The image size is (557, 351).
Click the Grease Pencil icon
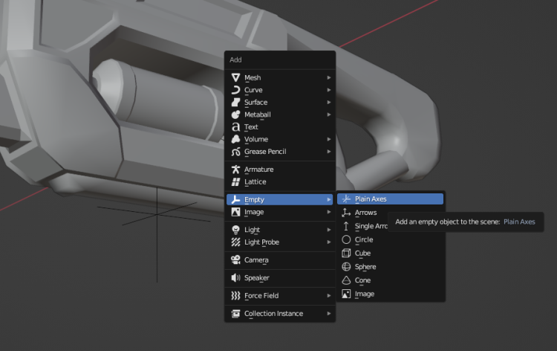[x=235, y=152]
